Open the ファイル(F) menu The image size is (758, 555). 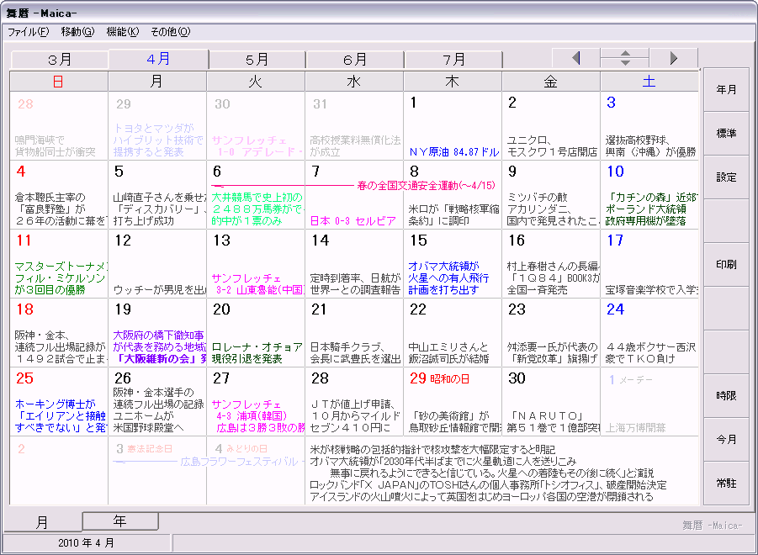tap(28, 32)
